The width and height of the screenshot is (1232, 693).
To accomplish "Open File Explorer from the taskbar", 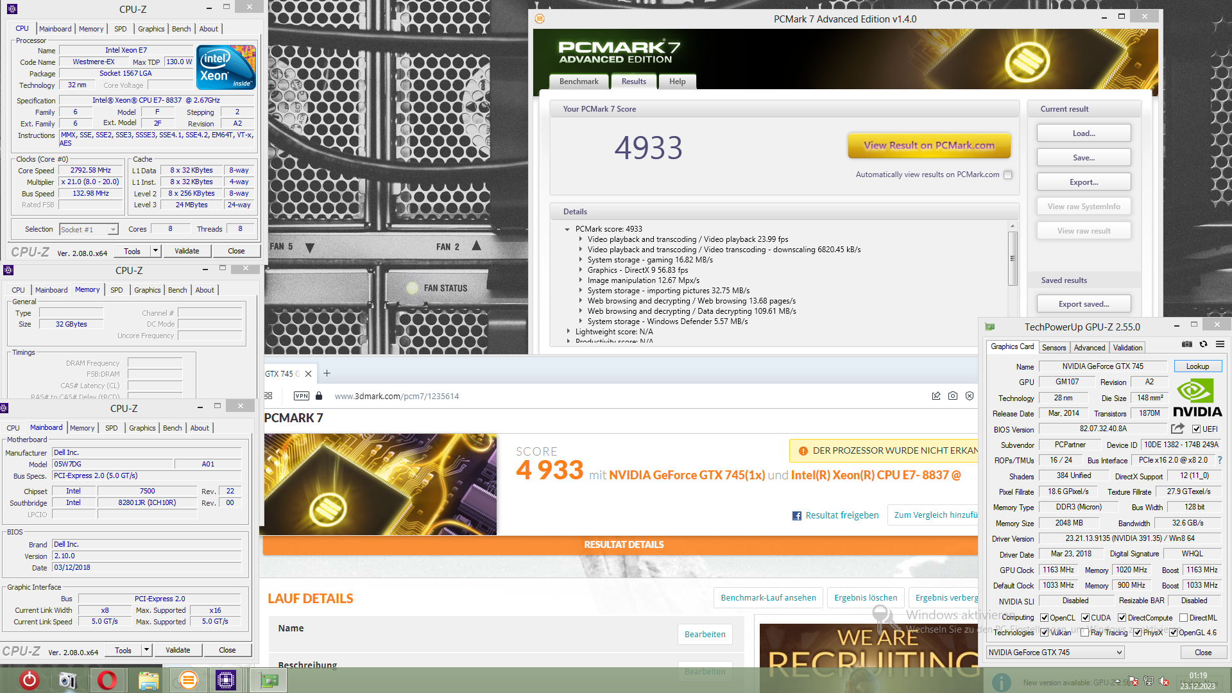I will (148, 680).
